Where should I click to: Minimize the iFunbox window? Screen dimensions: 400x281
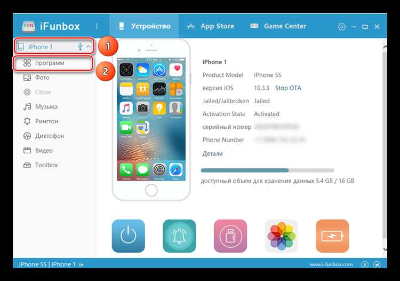(353, 27)
